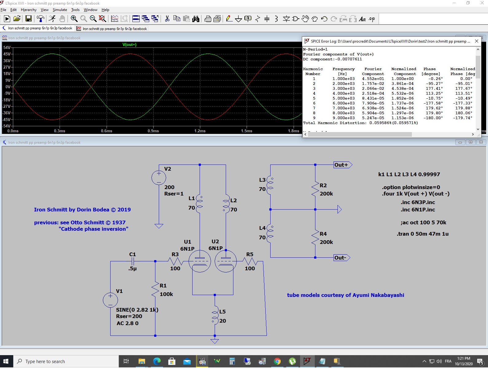The image size is (488, 368).
Task: Open the component gate symbol browser
Action: [296, 19]
